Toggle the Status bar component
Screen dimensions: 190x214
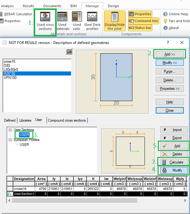[x=140, y=28]
